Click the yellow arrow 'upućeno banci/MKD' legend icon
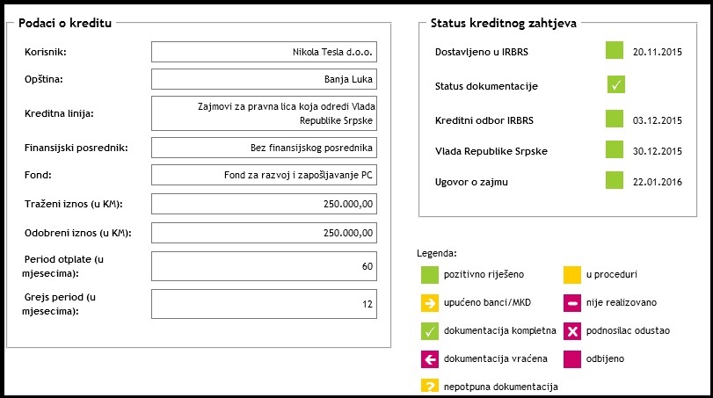 (x=430, y=303)
